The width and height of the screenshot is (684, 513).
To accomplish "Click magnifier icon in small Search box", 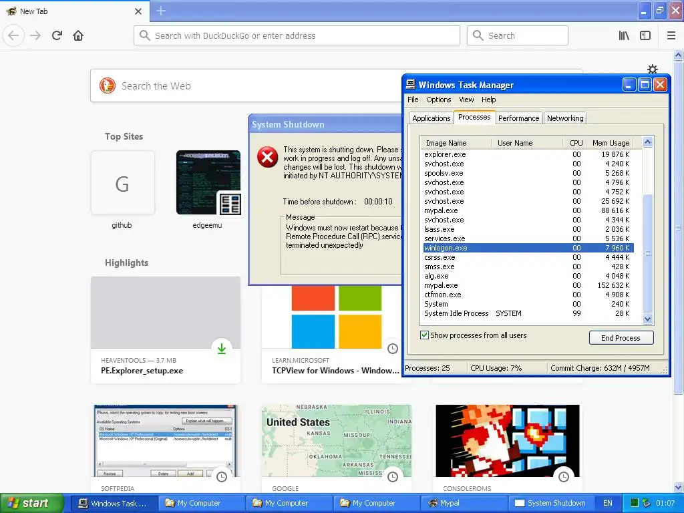I will coord(478,35).
